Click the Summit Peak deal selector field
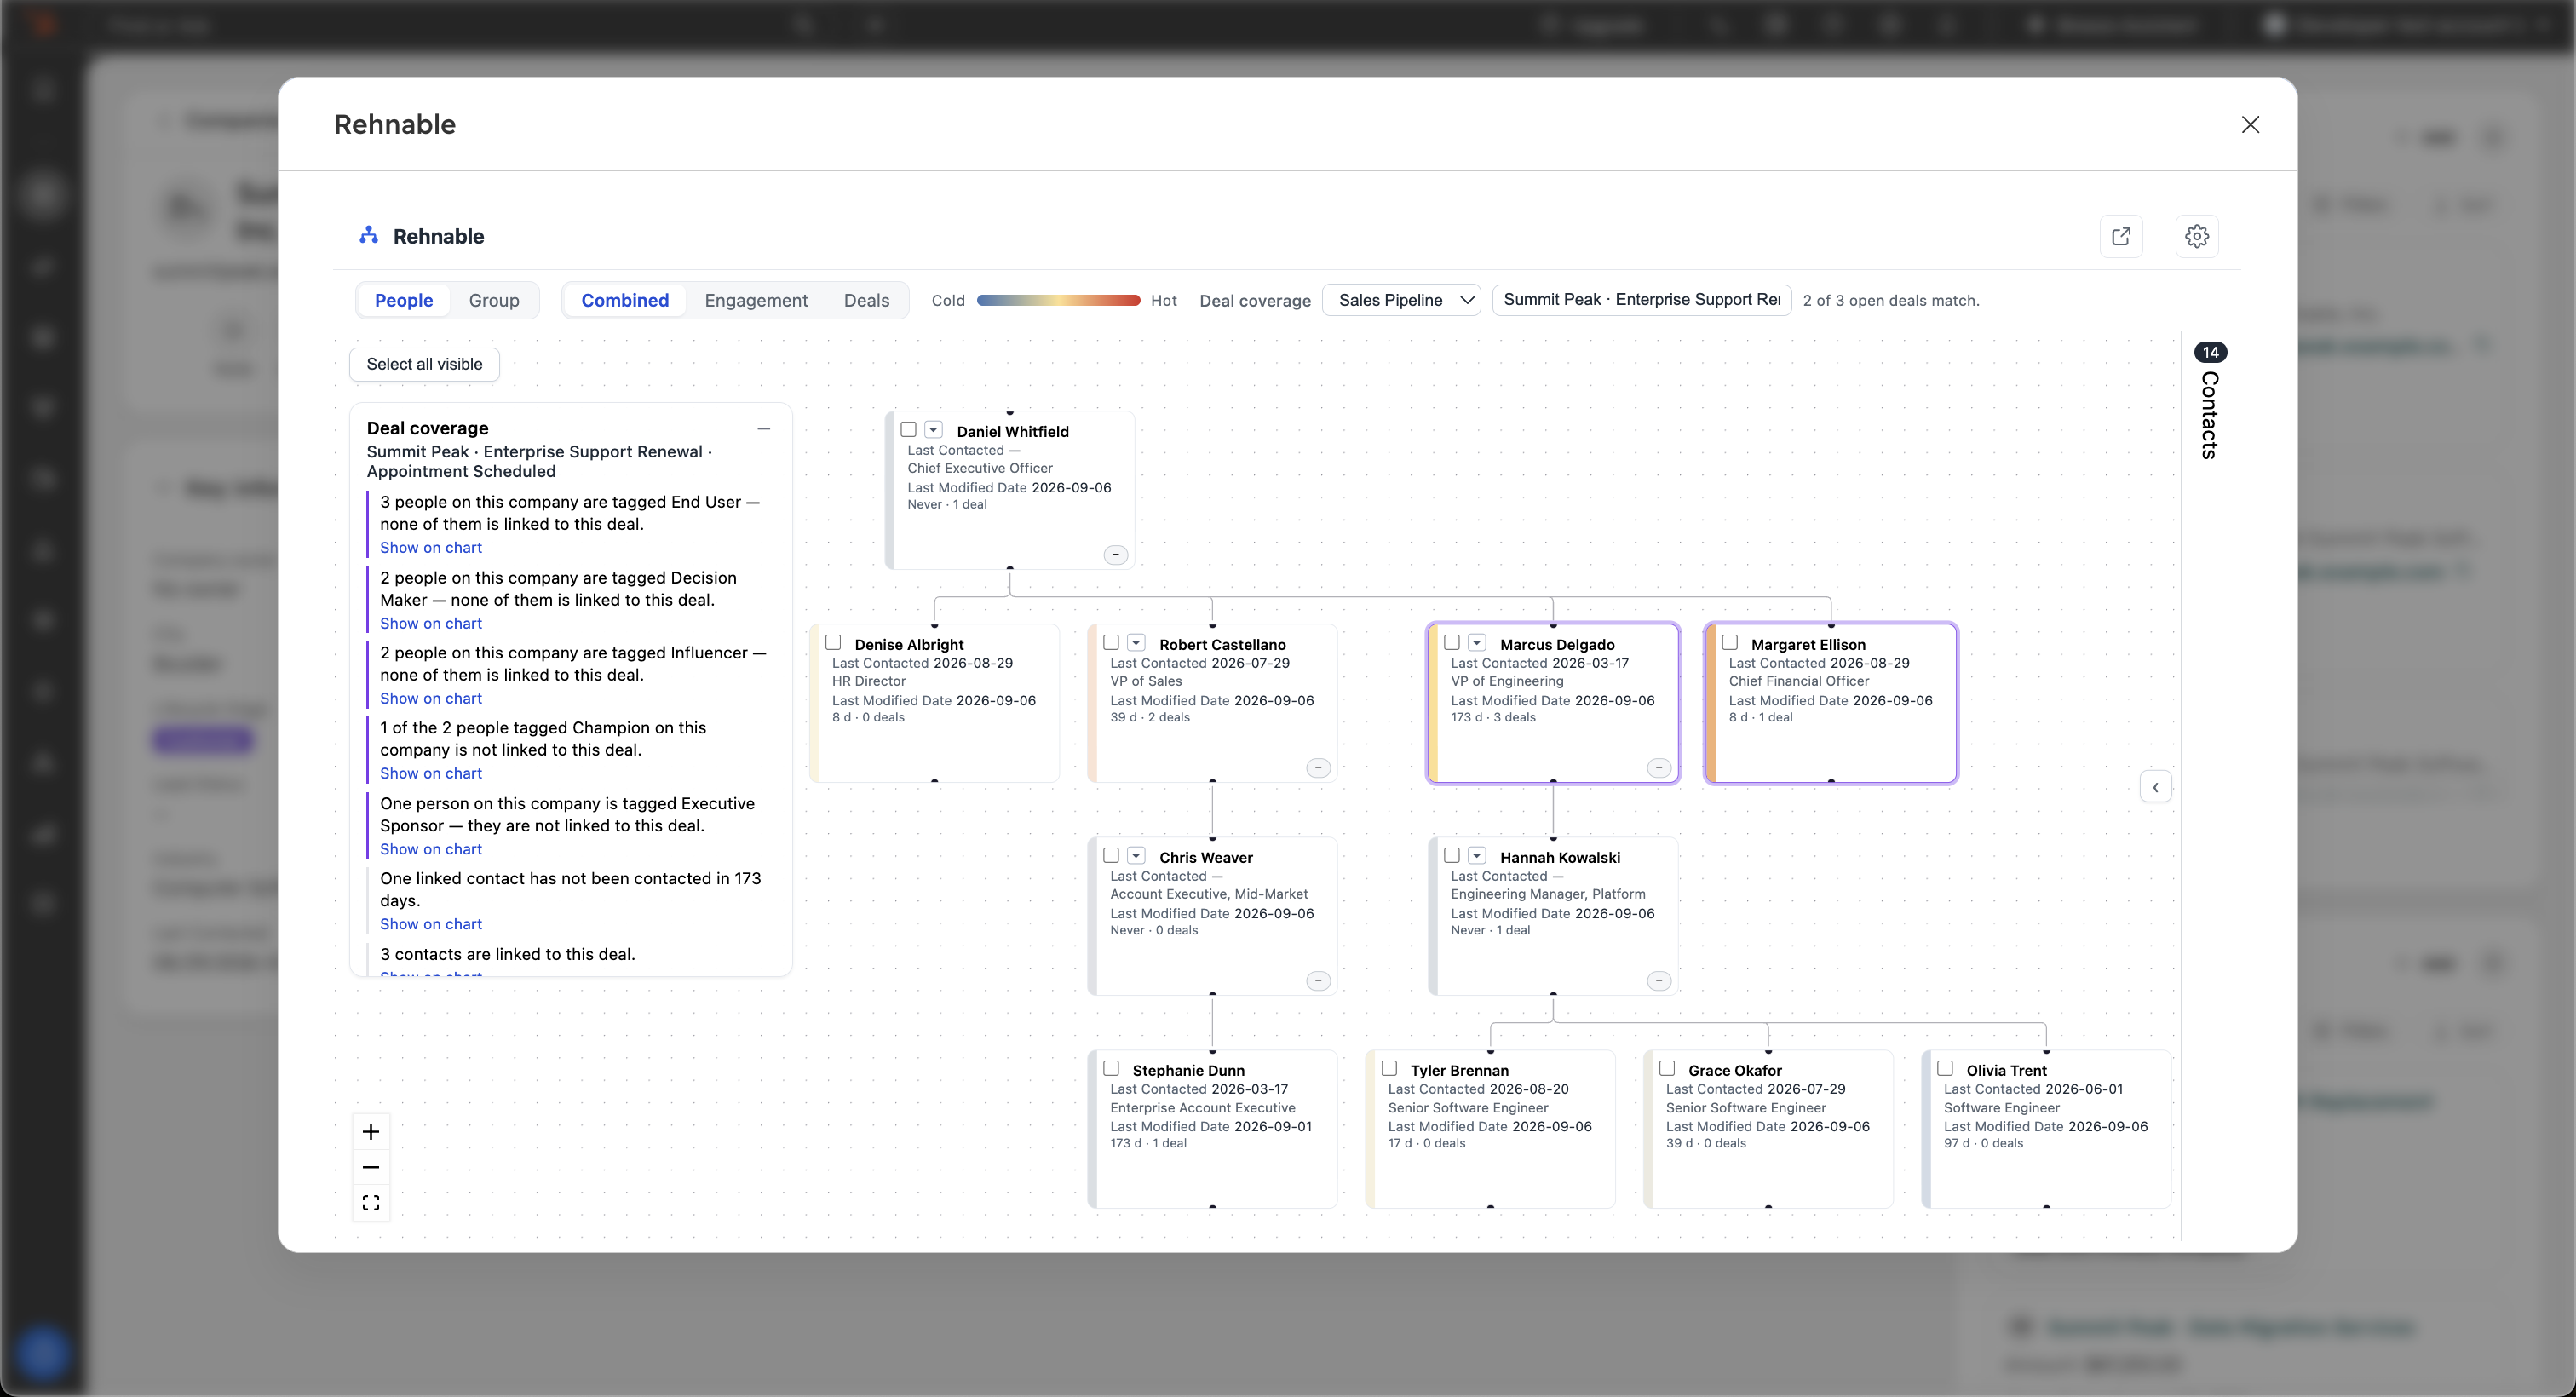 pos(1642,300)
